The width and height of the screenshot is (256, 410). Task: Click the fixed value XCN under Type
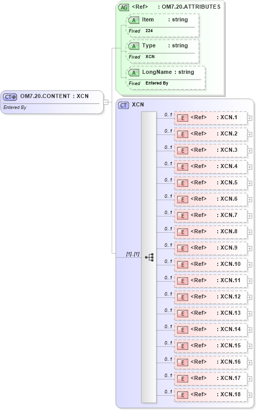(150, 57)
